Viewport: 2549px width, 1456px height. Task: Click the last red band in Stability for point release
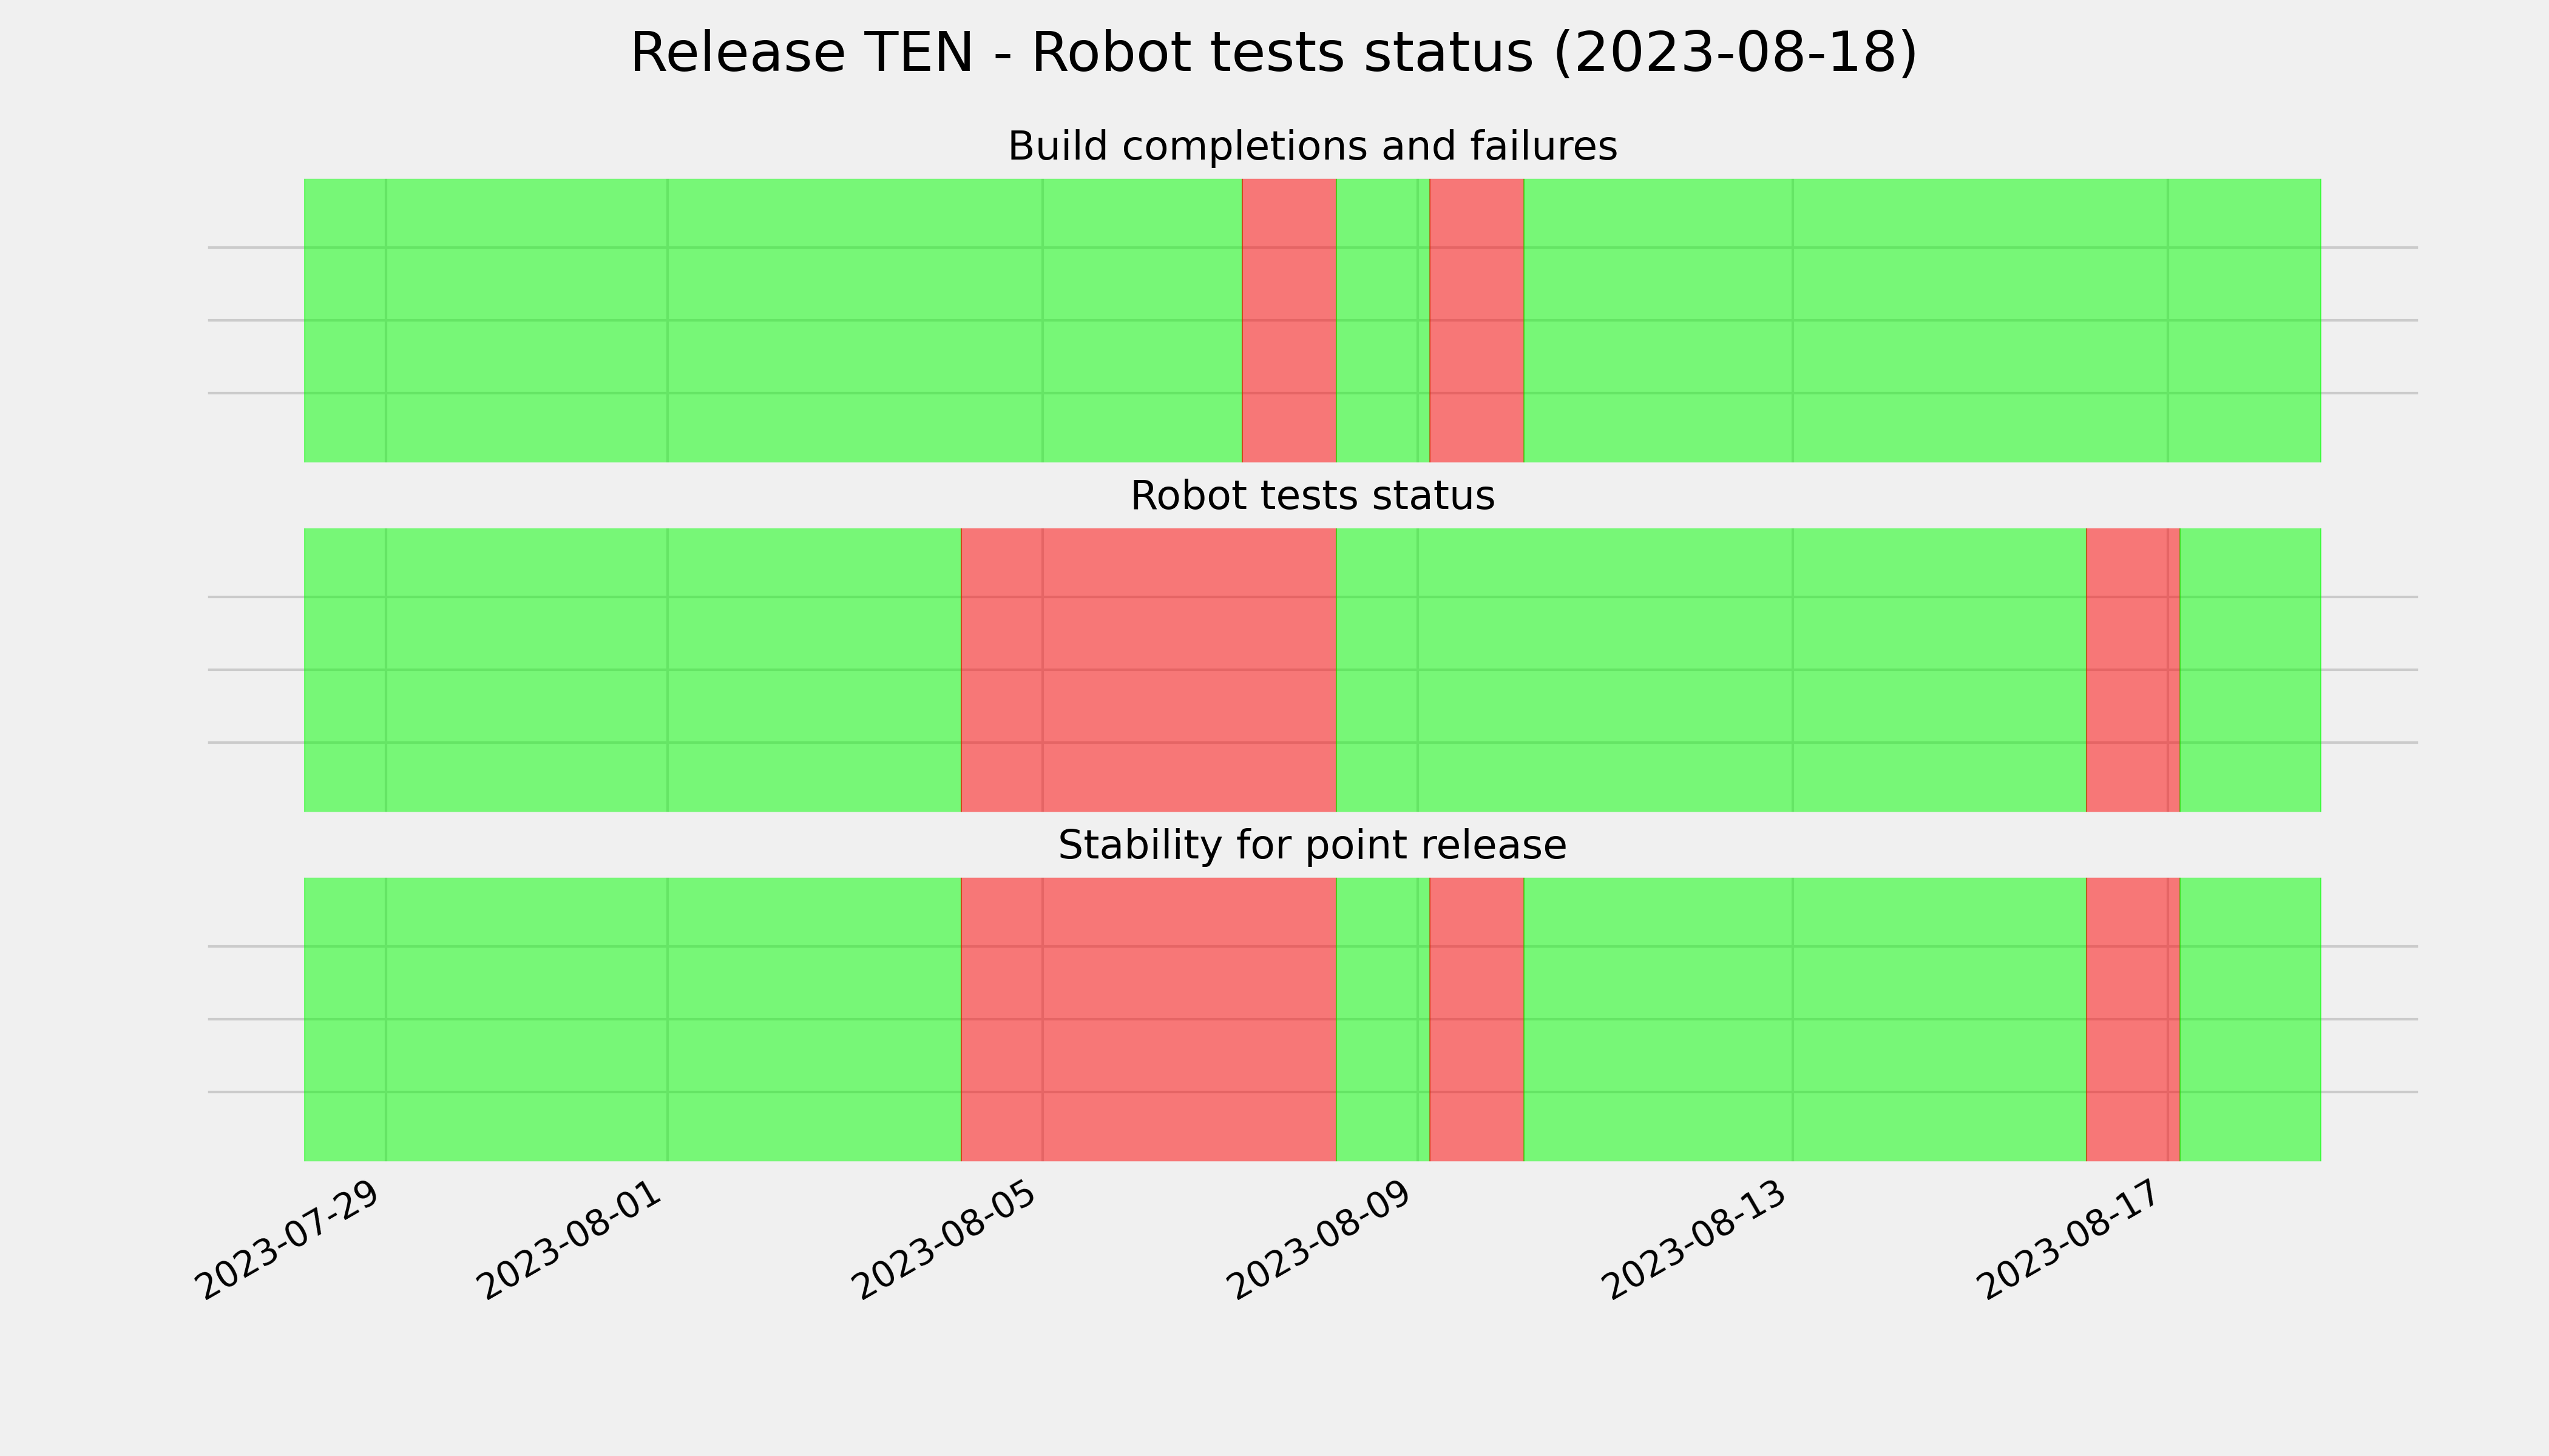pos(2133,1020)
